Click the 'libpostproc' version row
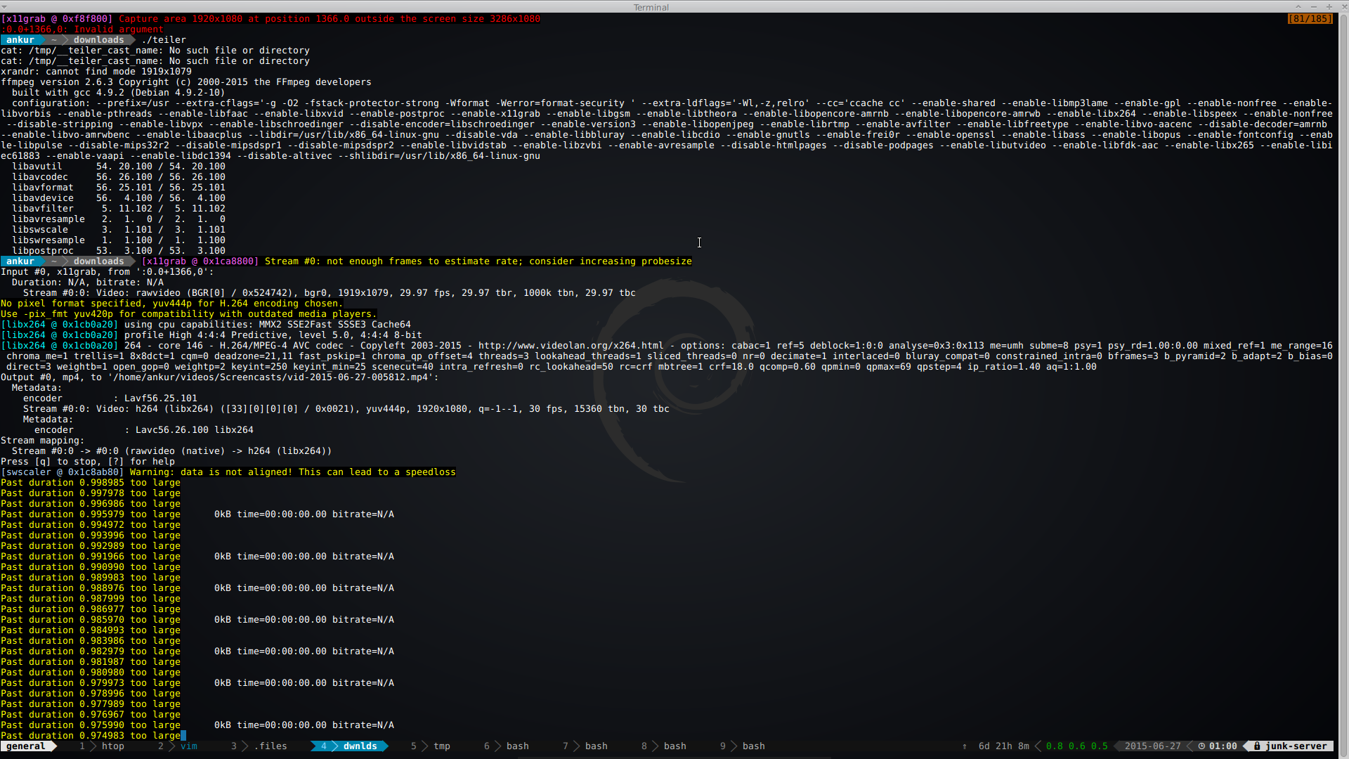Viewport: 1349px width, 759px height. pyautogui.click(x=119, y=251)
